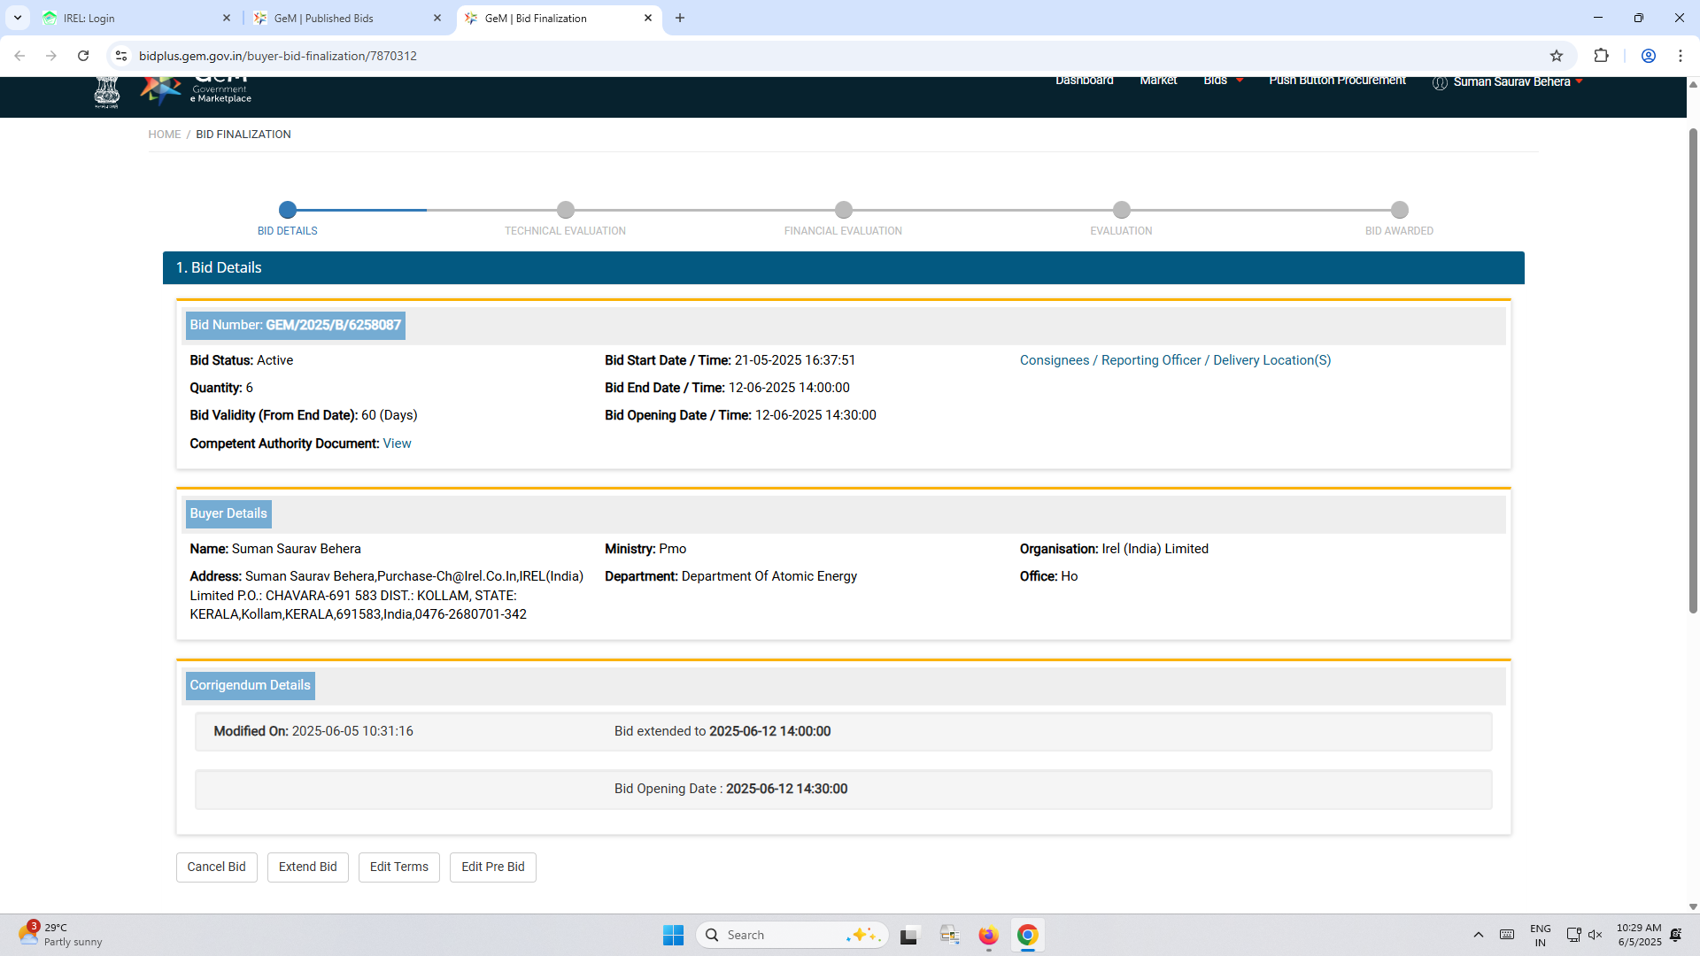Select the Bid Details step circle
Image resolution: width=1700 pixels, height=956 pixels.
288,210
